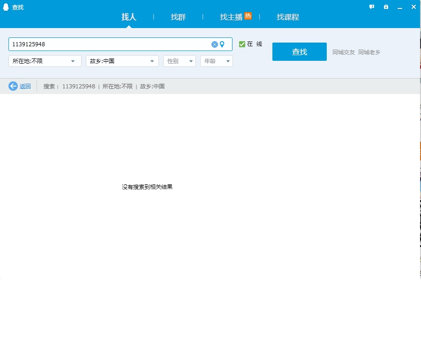This screenshot has width=421, height=348.
Task: Toggle the 在线 online checkbox
Action: [242, 44]
